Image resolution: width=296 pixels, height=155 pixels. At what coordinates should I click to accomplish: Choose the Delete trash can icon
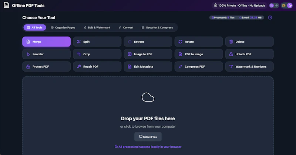[231, 42]
